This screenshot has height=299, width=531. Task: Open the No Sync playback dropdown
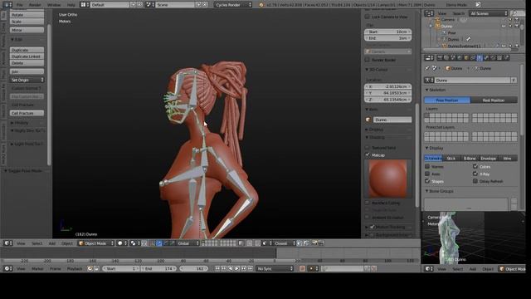coord(275,268)
